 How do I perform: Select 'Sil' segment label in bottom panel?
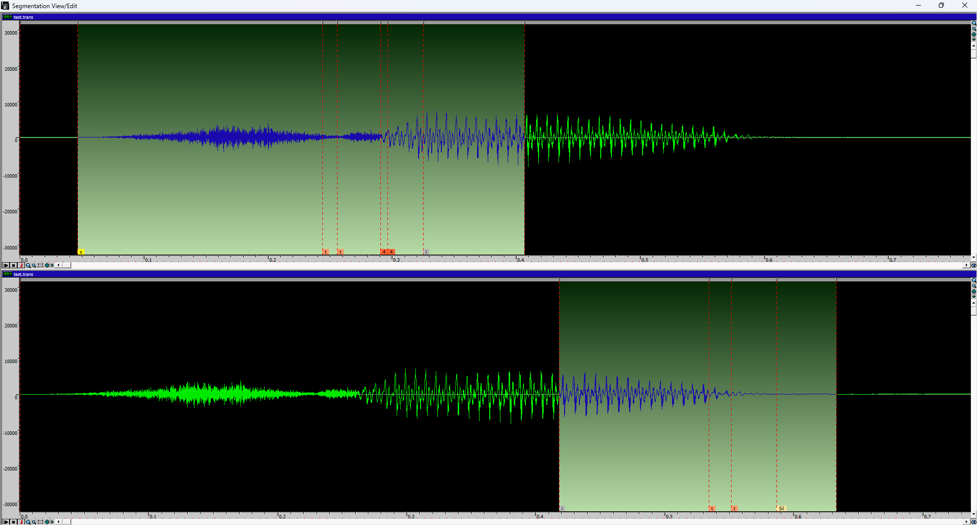pyautogui.click(x=781, y=508)
